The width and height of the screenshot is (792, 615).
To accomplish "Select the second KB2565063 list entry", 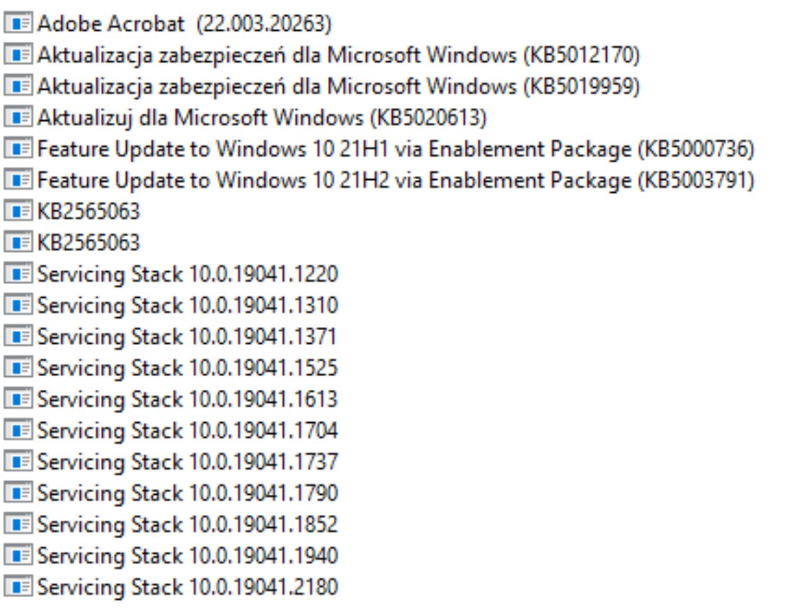I will click(x=72, y=242).
